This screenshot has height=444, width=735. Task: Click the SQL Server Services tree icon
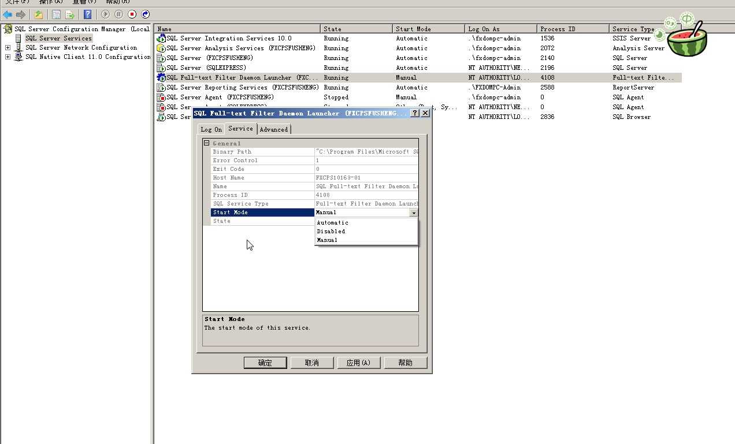point(18,38)
